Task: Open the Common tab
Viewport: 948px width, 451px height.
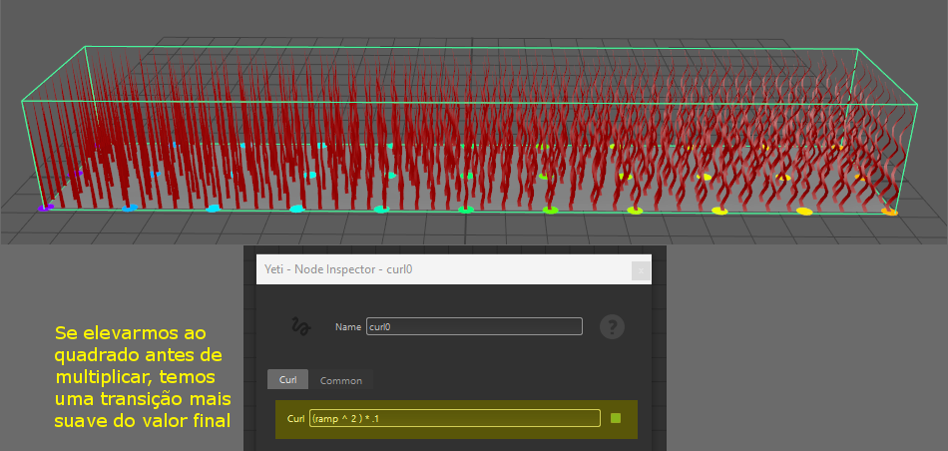Action: [x=341, y=380]
